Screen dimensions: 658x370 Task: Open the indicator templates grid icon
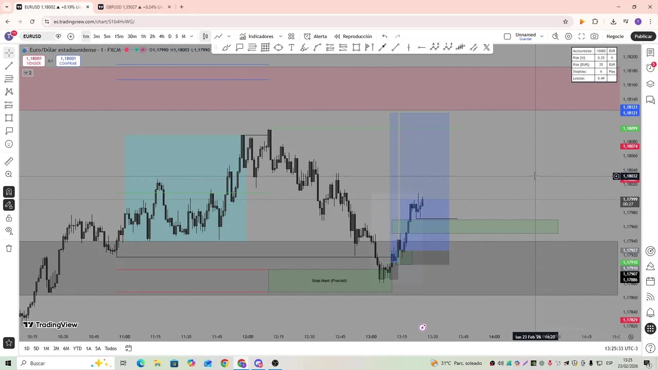pos(291,36)
